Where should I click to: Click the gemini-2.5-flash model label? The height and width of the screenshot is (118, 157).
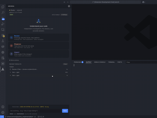click(16, 12)
